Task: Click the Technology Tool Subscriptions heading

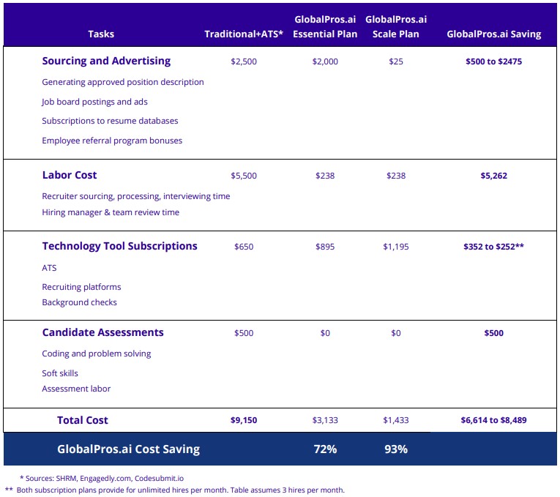Action: tap(119, 246)
